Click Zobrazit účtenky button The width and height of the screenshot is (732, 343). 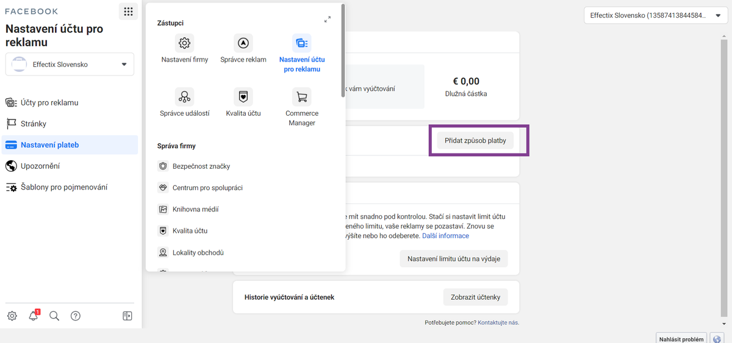(475, 297)
